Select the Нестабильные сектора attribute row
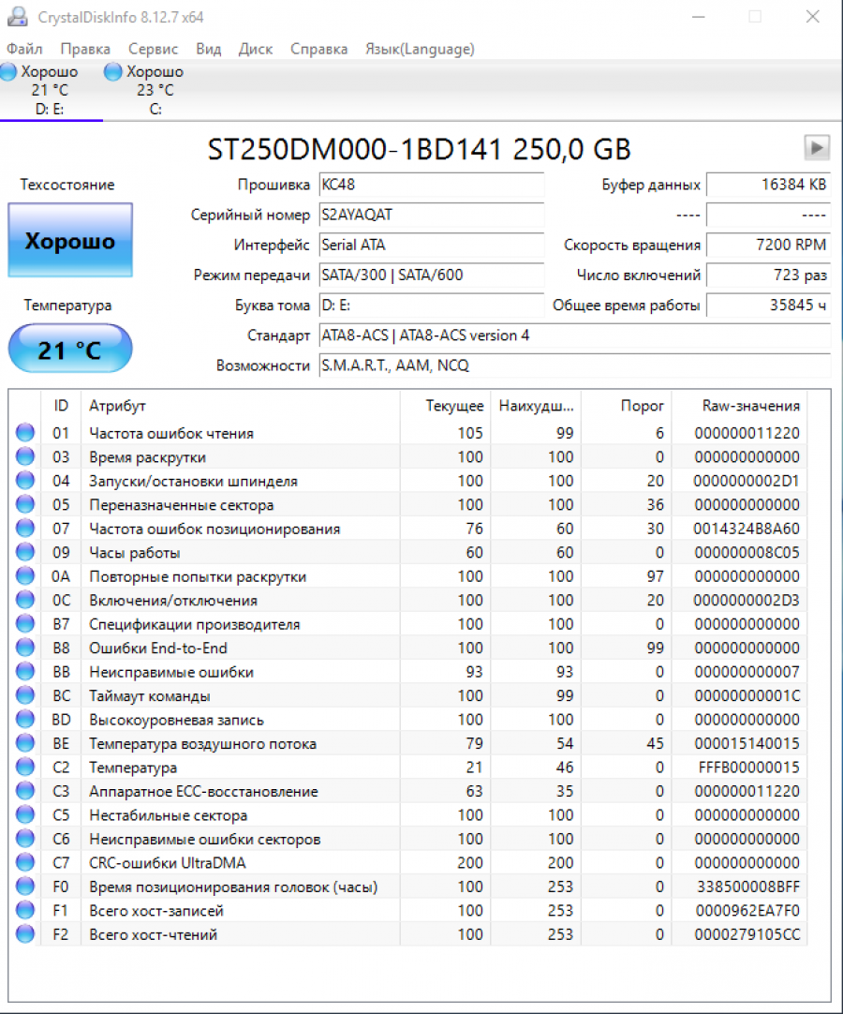The image size is (843, 1014). 169,815
